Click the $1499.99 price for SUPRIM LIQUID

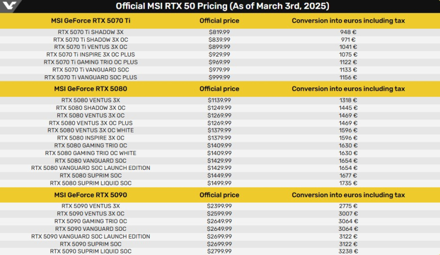(219, 183)
